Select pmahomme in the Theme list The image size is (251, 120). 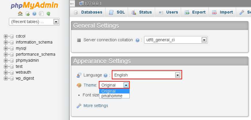114,96
